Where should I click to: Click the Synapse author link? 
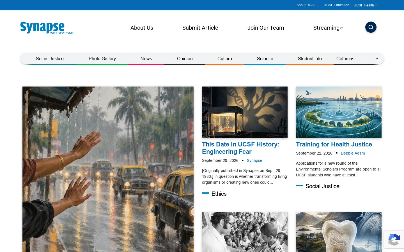click(x=254, y=160)
